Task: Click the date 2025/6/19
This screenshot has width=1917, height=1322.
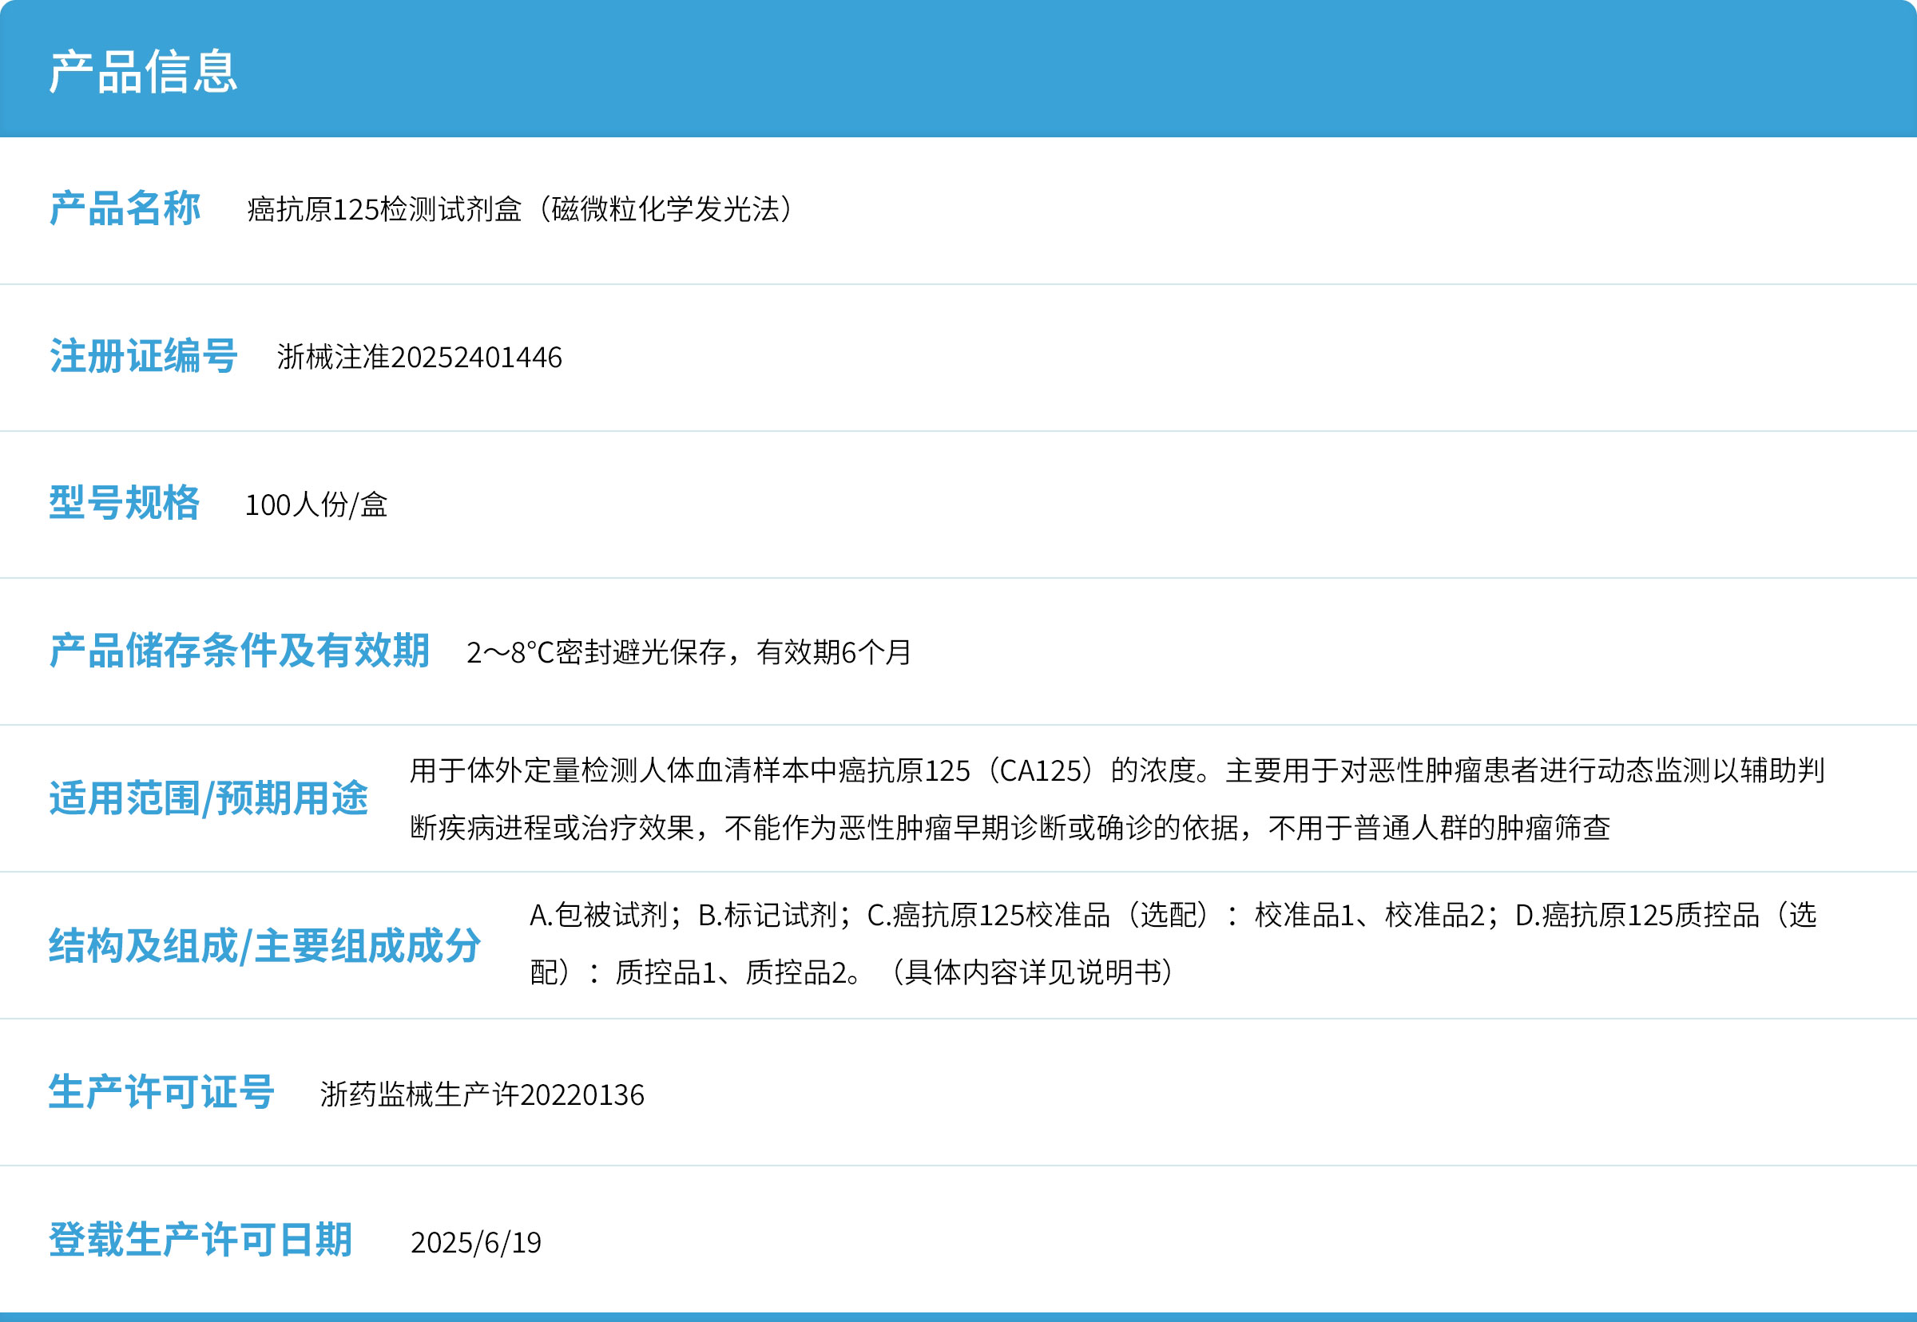Action: click(475, 1242)
